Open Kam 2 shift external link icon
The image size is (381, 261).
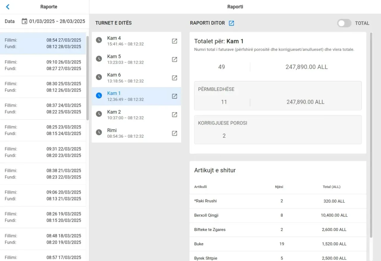point(175,115)
